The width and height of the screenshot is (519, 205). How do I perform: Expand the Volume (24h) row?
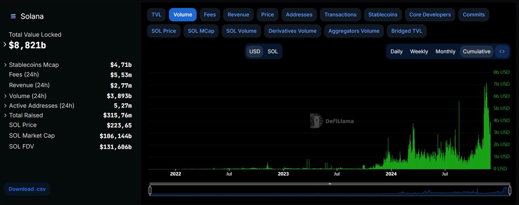tap(5, 96)
